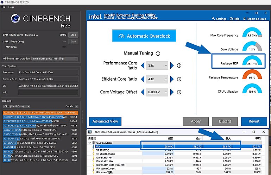Click the info icon for Efficient Core Ratio
Viewport: 271px width, 175px height.
pyautogui.click(x=179, y=79)
